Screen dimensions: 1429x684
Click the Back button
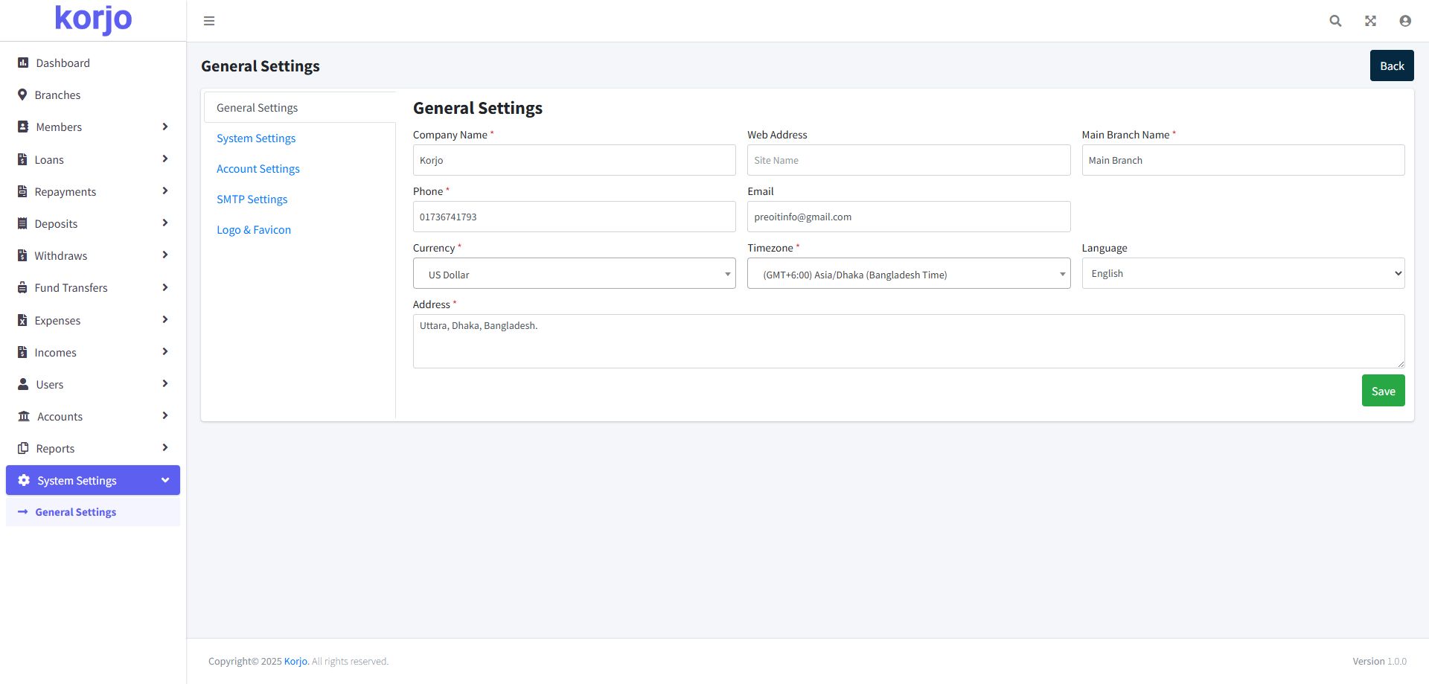pos(1391,66)
